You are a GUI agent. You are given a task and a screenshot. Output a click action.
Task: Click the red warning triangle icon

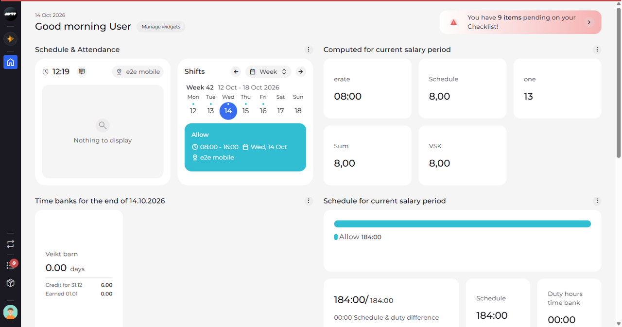(x=453, y=22)
